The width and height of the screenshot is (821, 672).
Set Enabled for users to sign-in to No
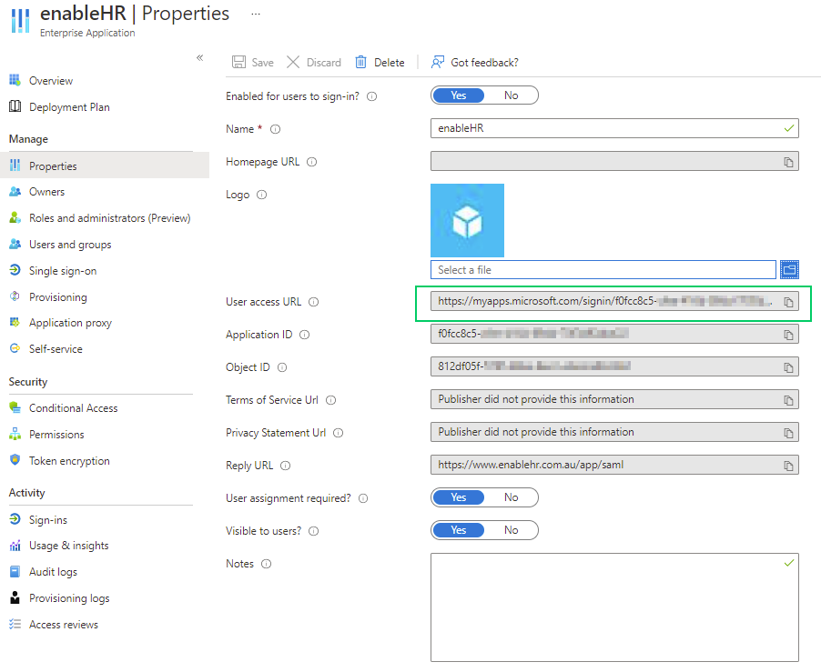(x=511, y=95)
